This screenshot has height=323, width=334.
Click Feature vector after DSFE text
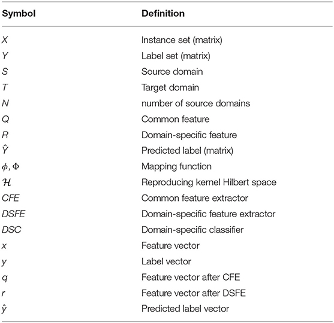pyautogui.click(x=194, y=293)
